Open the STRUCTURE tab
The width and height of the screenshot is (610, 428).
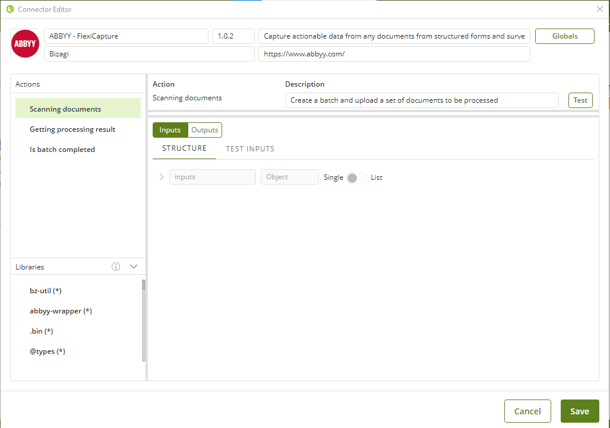(x=184, y=148)
